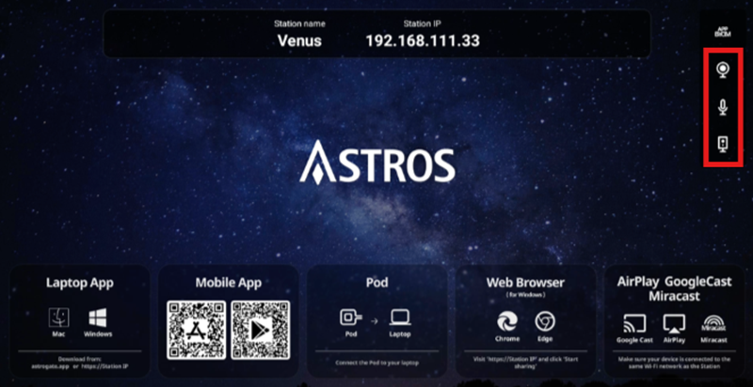The width and height of the screenshot is (753, 387).
Task: Click the Laptop App card heading
Action: pos(79,282)
